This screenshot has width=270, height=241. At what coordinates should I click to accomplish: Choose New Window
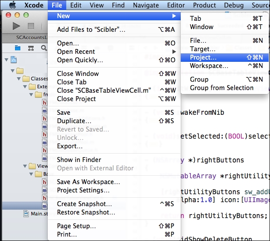[x=225, y=27]
